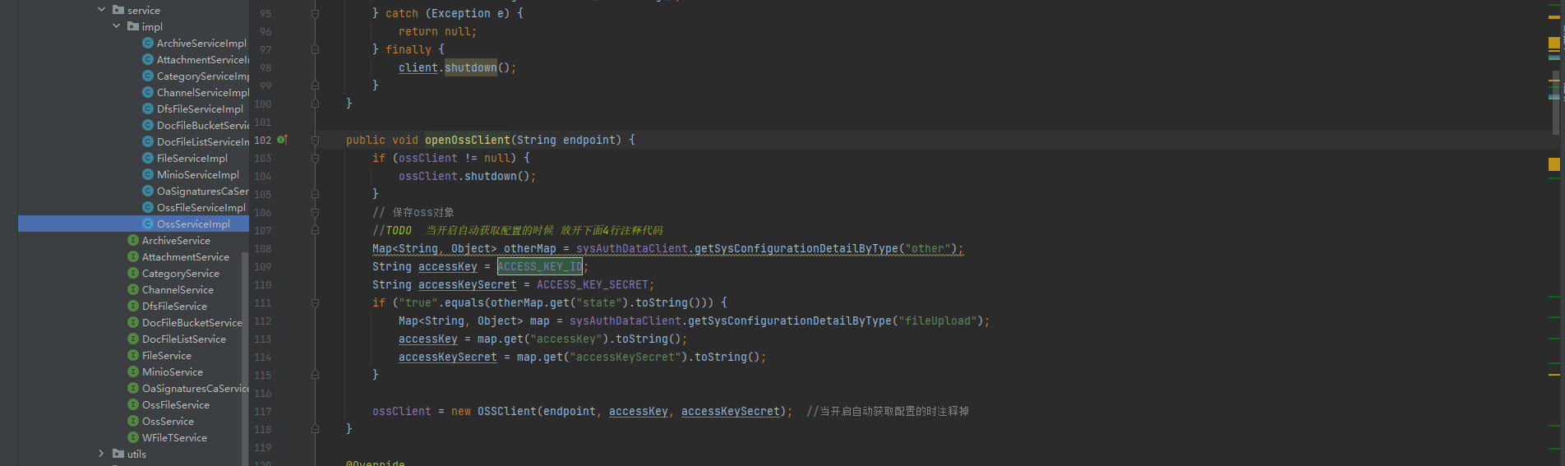Image resolution: width=1565 pixels, height=466 pixels.
Task: Click class icon of DocFileBucketServiceImpl
Action: [x=148, y=125]
